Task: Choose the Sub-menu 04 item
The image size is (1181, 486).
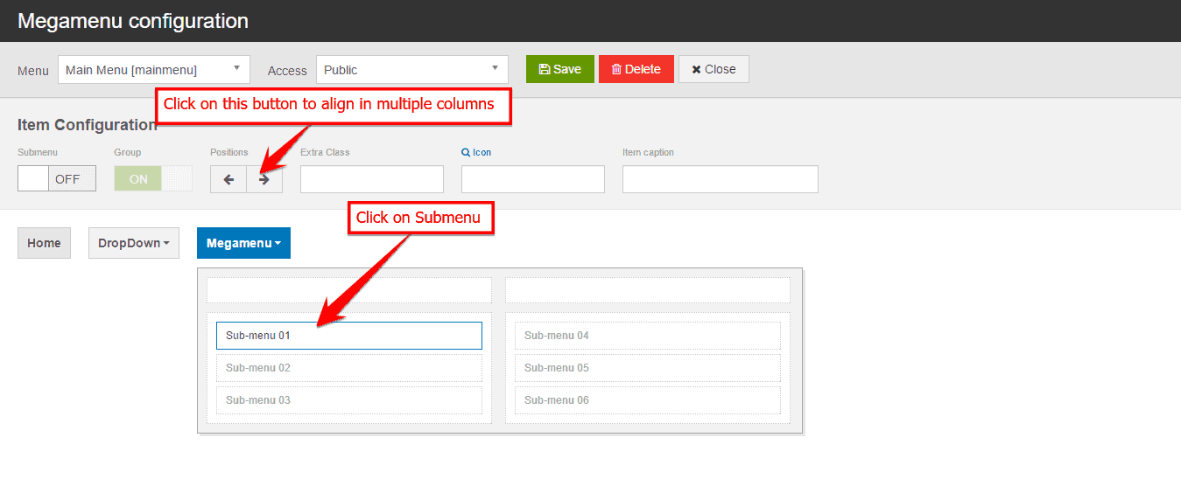Action: tap(647, 336)
